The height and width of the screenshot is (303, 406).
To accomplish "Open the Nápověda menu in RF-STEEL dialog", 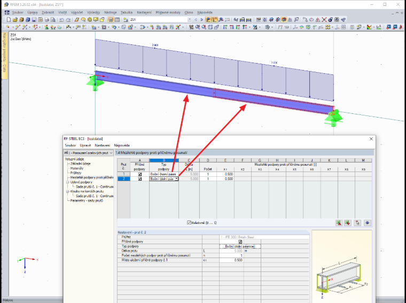I will click(x=122, y=145).
